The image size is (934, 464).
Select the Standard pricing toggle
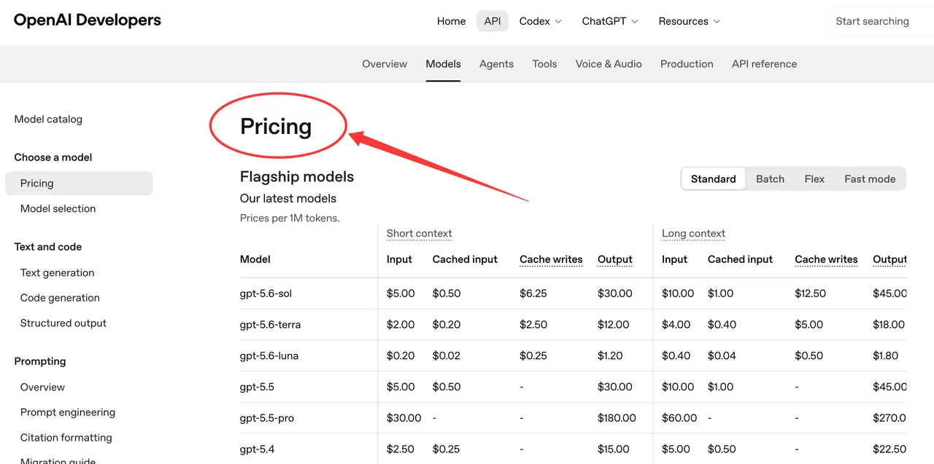click(x=714, y=179)
